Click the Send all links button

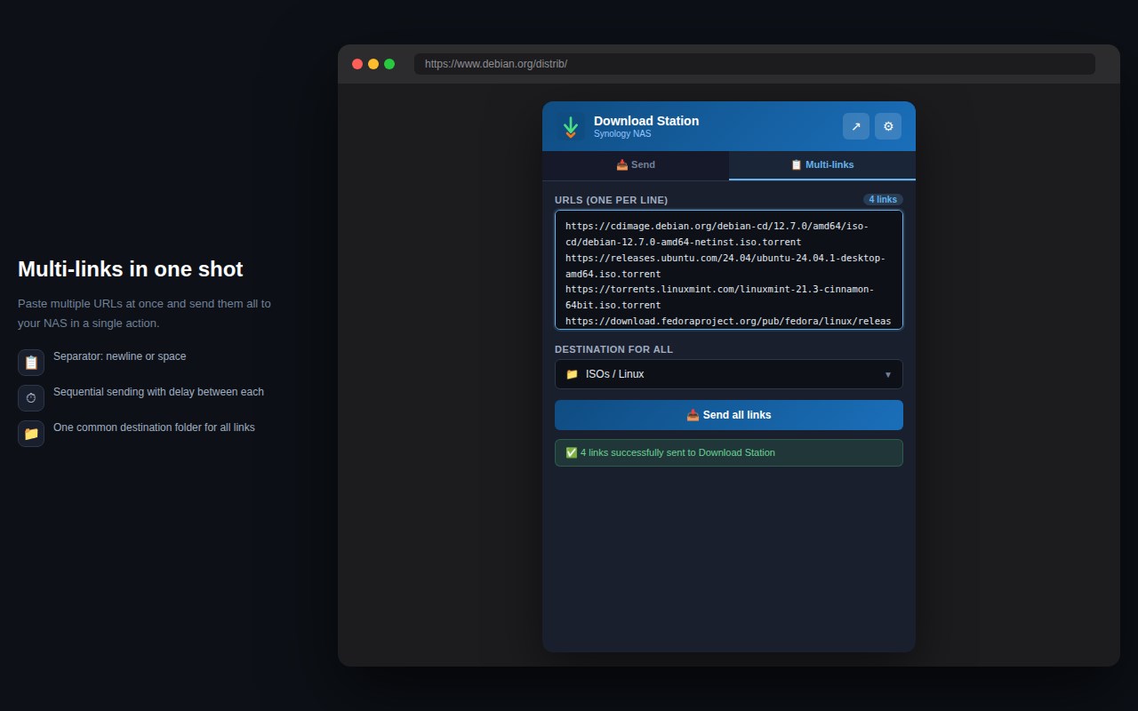(x=729, y=415)
